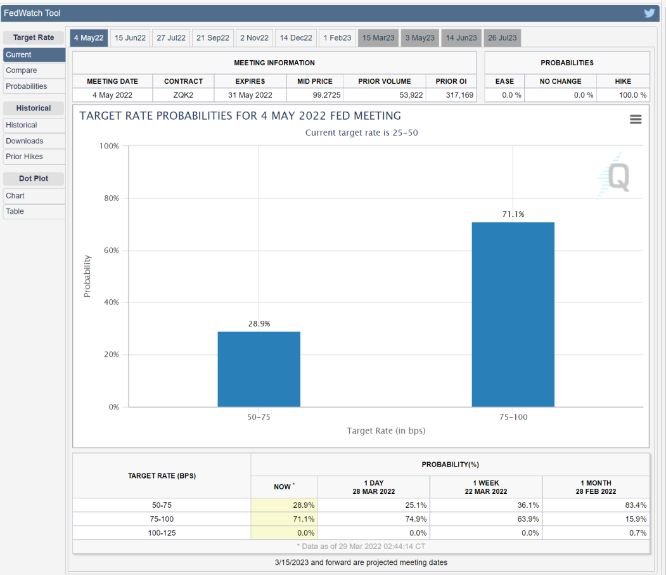666x575 pixels.
Task: Open the Downloads sidebar item
Action: click(34, 141)
